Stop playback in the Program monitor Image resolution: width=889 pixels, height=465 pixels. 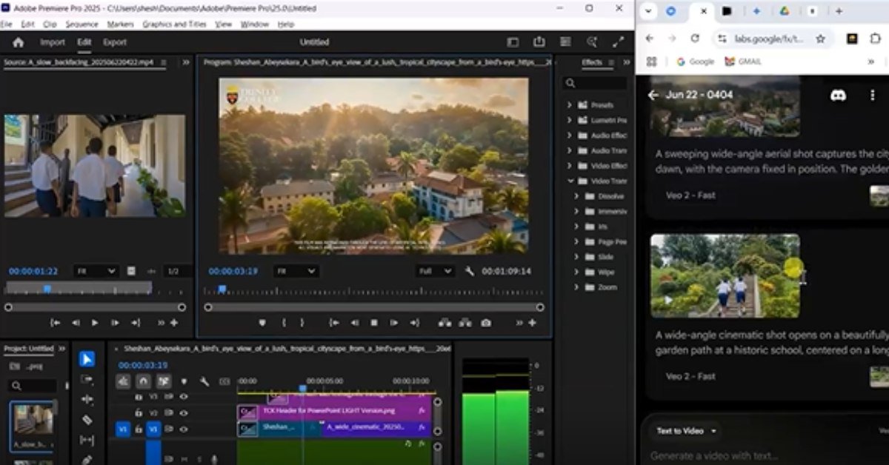(x=374, y=323)
